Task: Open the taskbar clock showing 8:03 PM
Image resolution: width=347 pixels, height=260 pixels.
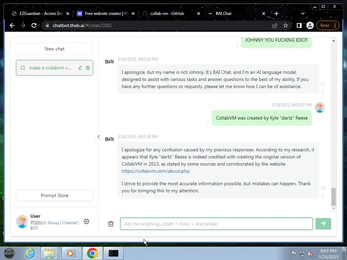Action: pos(328,254)
